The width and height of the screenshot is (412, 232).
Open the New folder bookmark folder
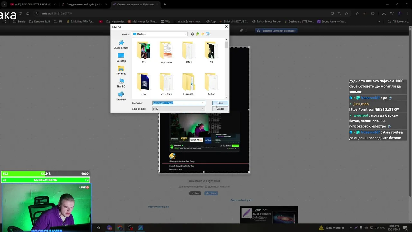click(115, 22)
